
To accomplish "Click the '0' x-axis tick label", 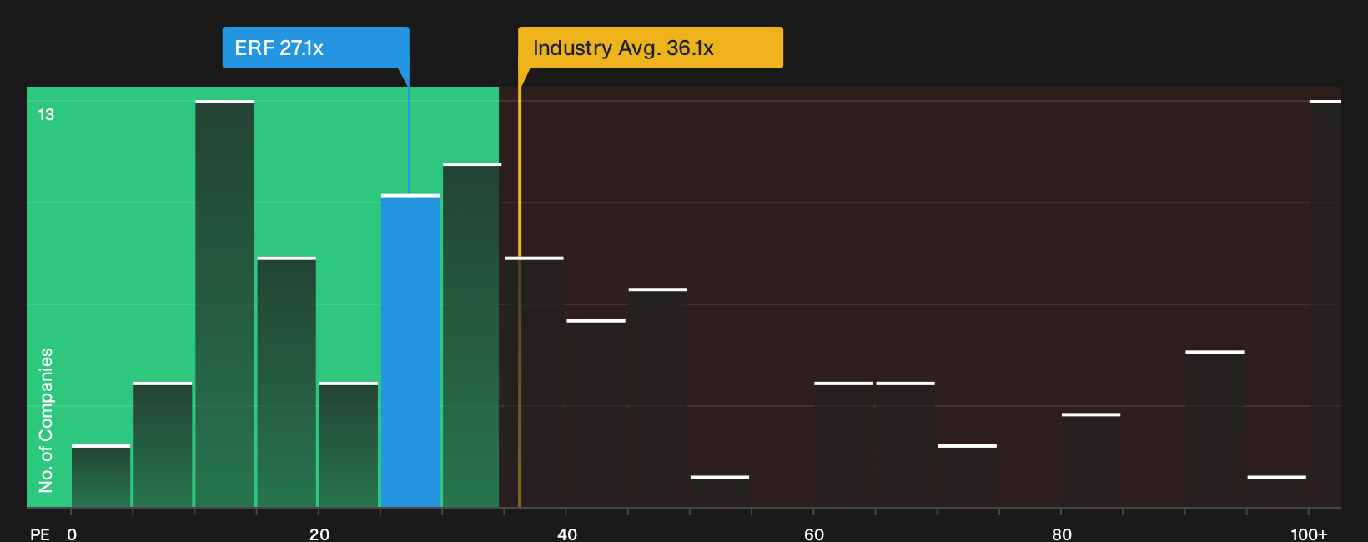I will click(x=72, y=534).
